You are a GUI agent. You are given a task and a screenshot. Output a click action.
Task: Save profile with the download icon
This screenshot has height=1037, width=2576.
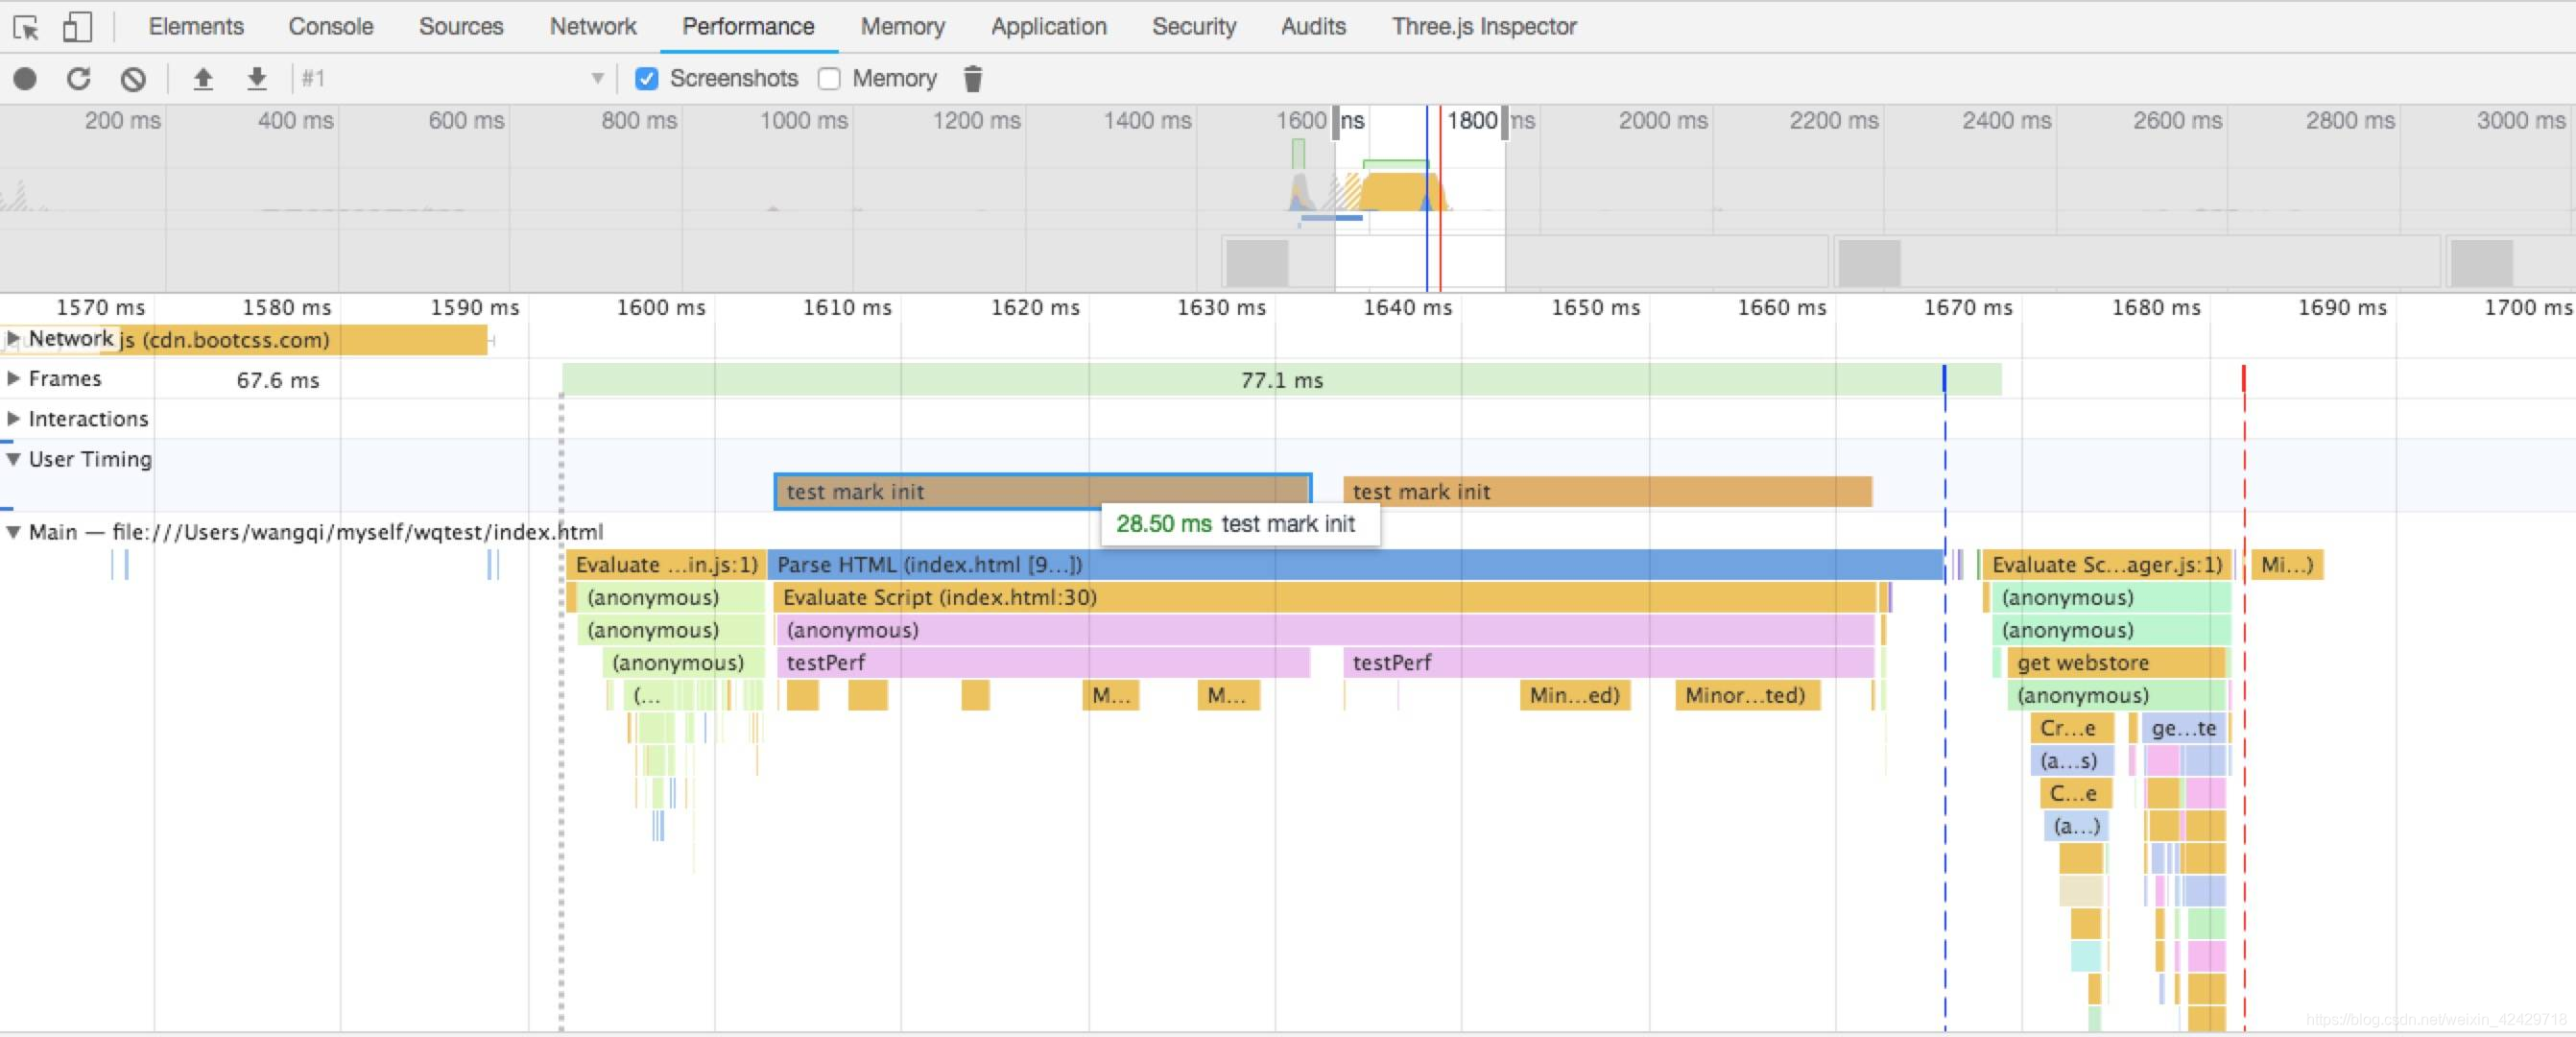257,79
